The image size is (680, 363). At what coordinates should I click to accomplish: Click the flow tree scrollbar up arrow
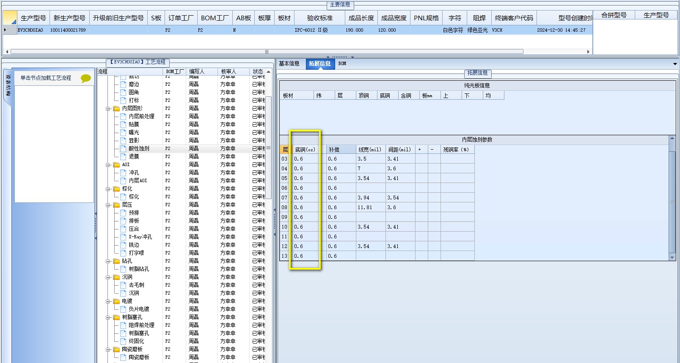point(268,72)
